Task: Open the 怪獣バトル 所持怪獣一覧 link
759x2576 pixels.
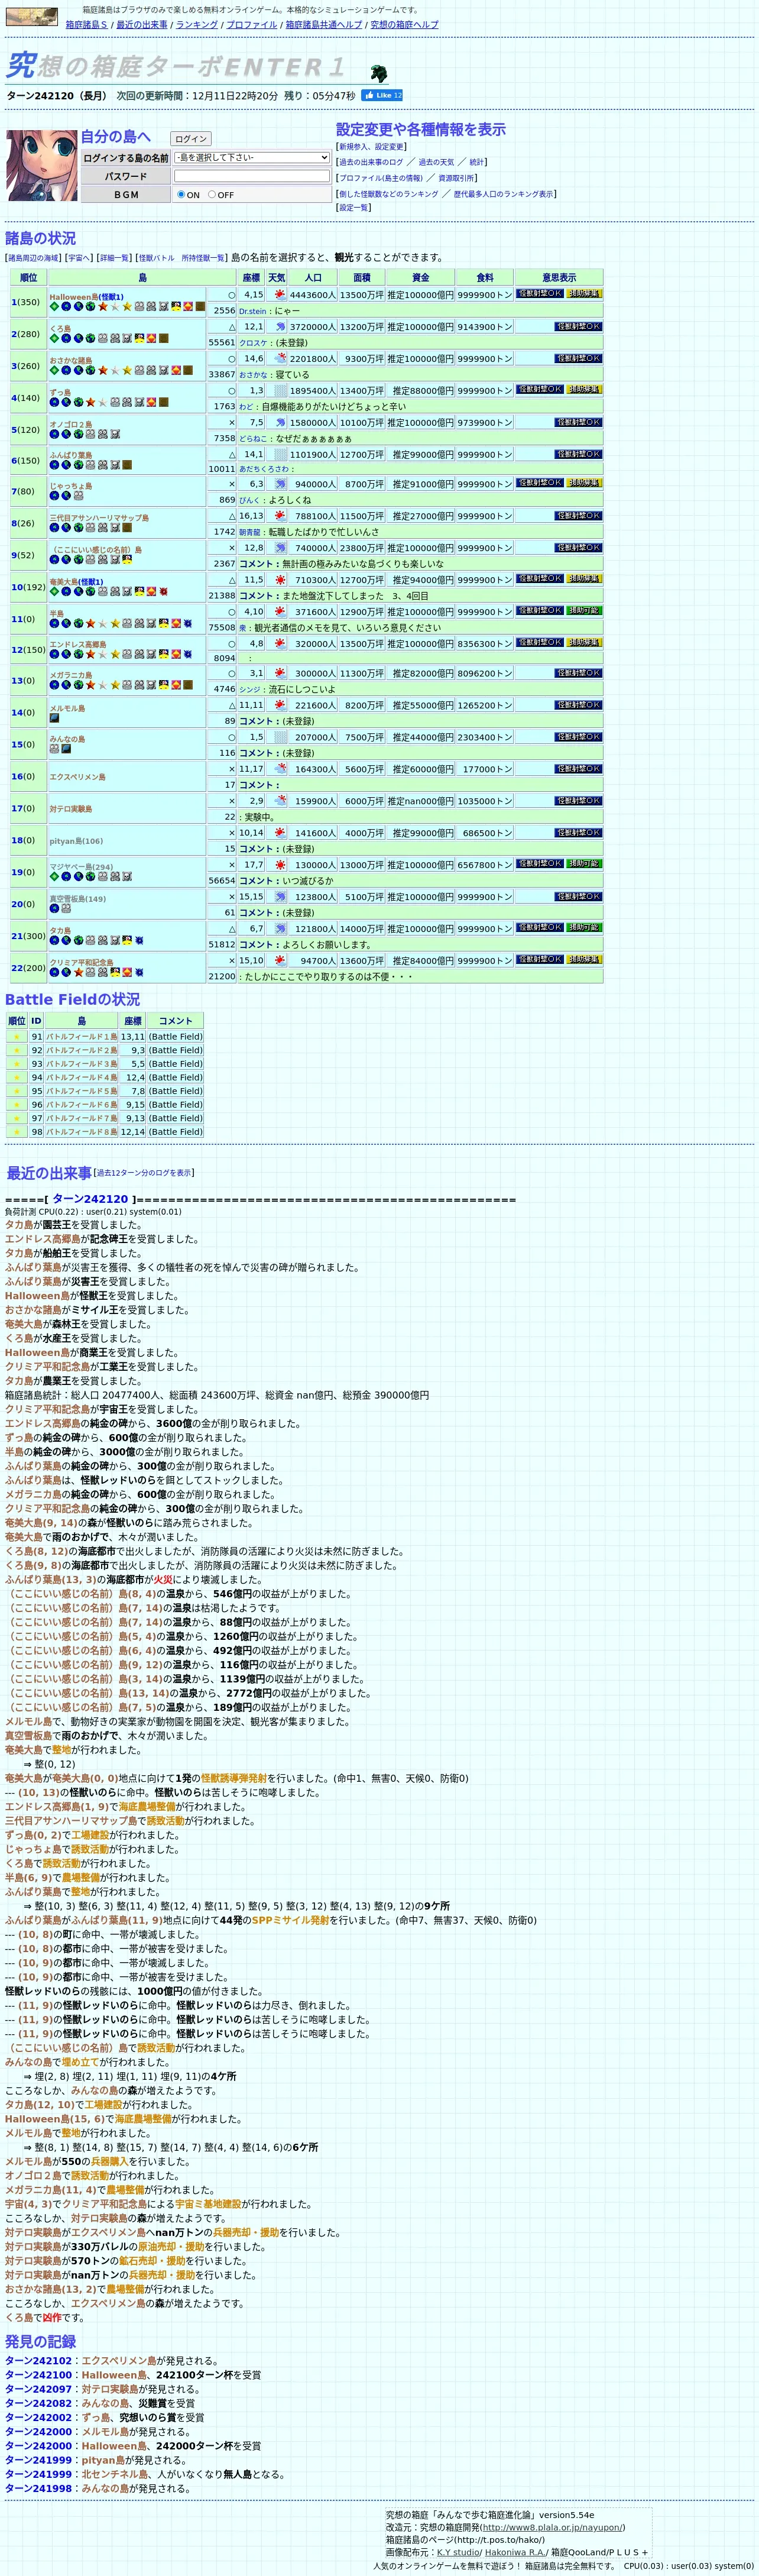Action: click(x=181, y=258)
